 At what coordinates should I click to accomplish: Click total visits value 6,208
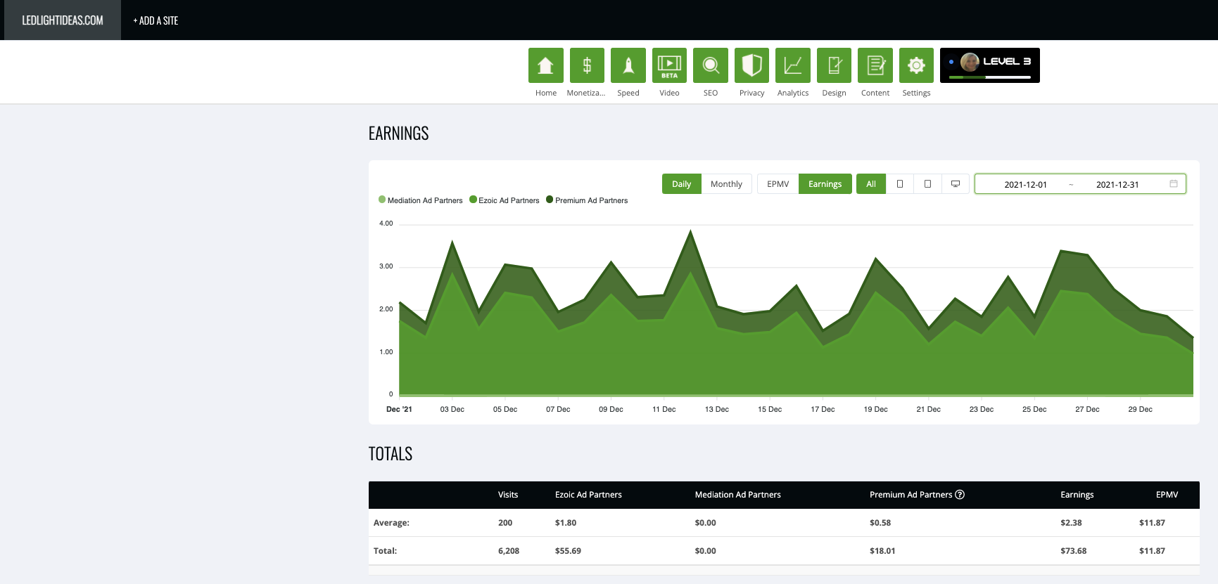pos(509,551)
